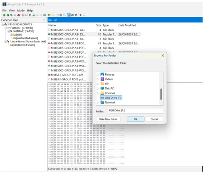Click the Make New Folder button
203x172 pixels.
108,119
